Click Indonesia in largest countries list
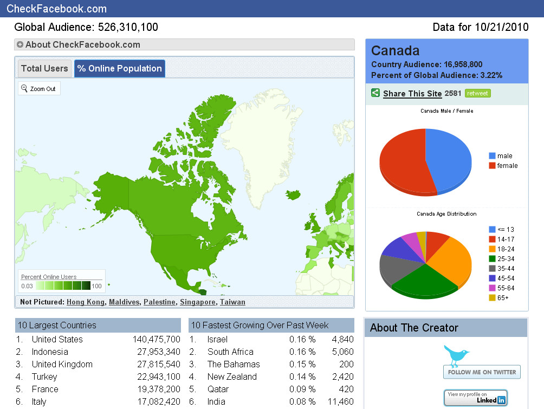Image resolution: width=544 pixels, height=409 pixels. tap(50, 352)
